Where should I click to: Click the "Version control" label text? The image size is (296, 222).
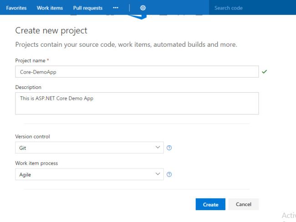point(32,136)
